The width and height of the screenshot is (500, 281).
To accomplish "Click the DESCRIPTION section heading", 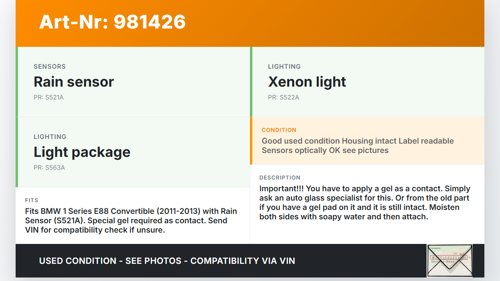I will click(x=280, y=178).
